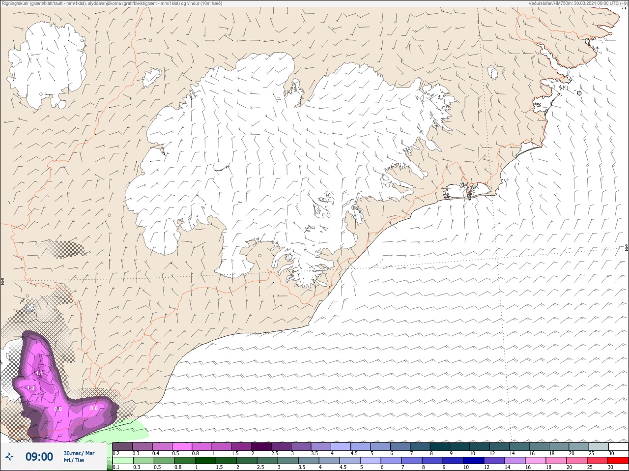629x471 pixels.
Task: Select the dark navy swatch labeled 10 in lower legend
Action: tap(473, 461)
